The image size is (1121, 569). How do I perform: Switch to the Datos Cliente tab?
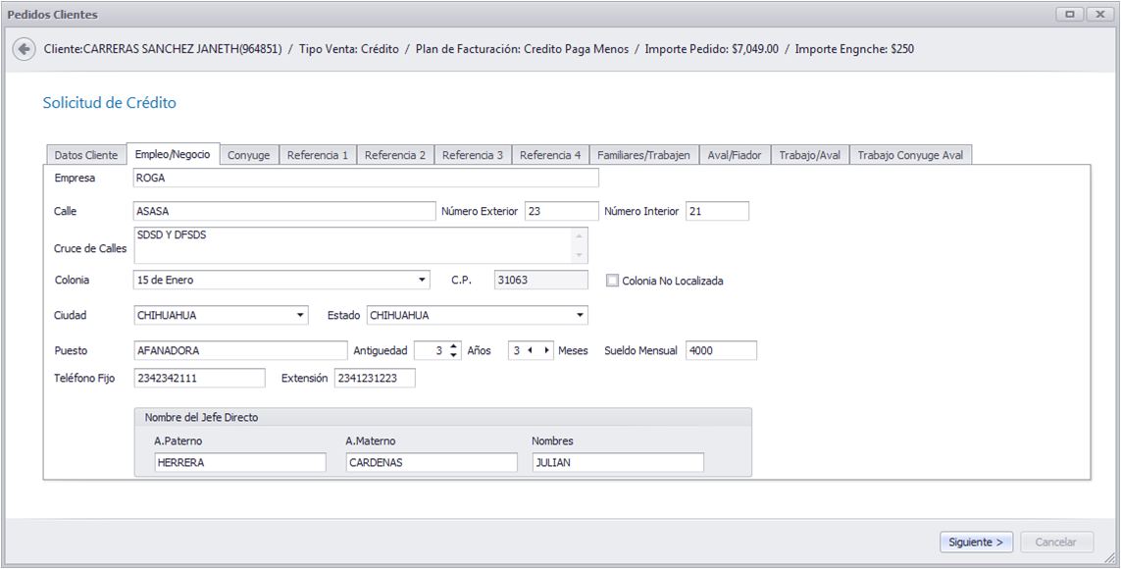85,155
